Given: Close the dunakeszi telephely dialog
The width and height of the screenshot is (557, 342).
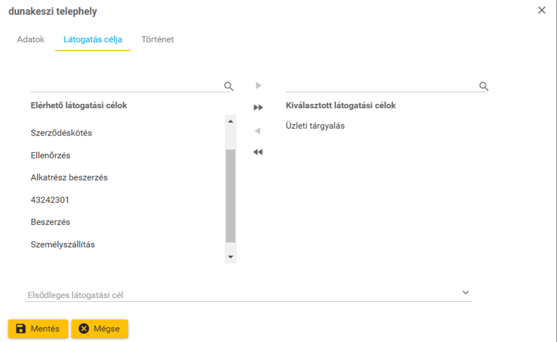Looking at the screenshot, I should point(542,11).
